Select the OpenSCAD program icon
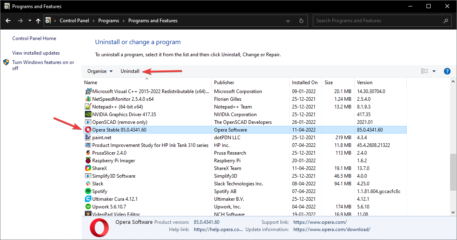The image size is (457, 240). 88,122
